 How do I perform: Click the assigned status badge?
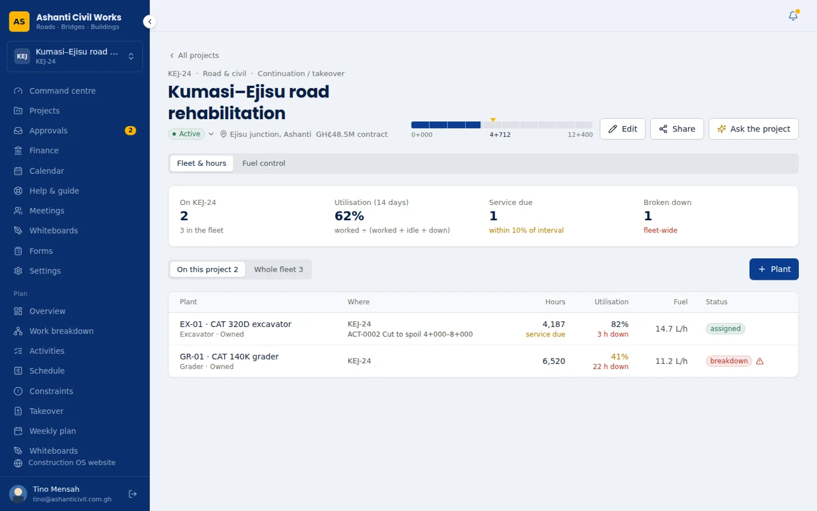pyautogui.click(x=725, y=329)
